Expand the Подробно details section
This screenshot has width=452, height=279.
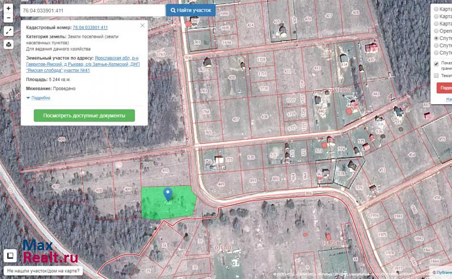(38, 98)
